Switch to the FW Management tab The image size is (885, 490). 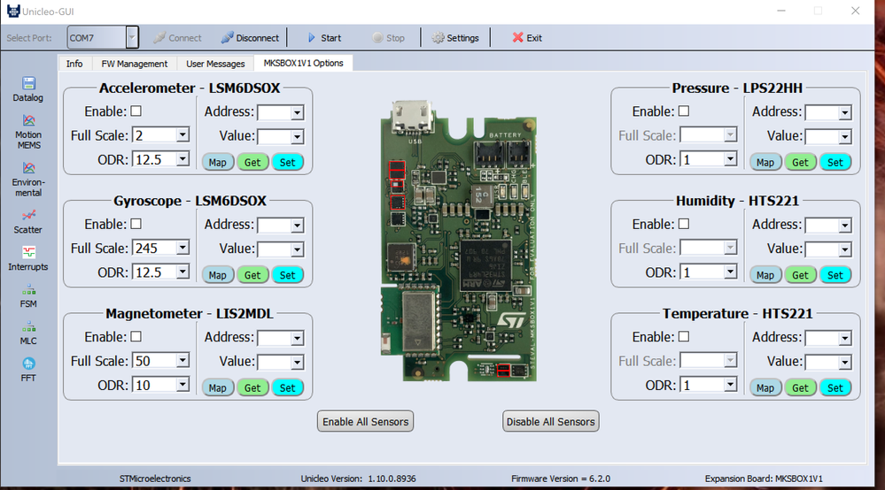pyautogui.click(x=135, y=64)
